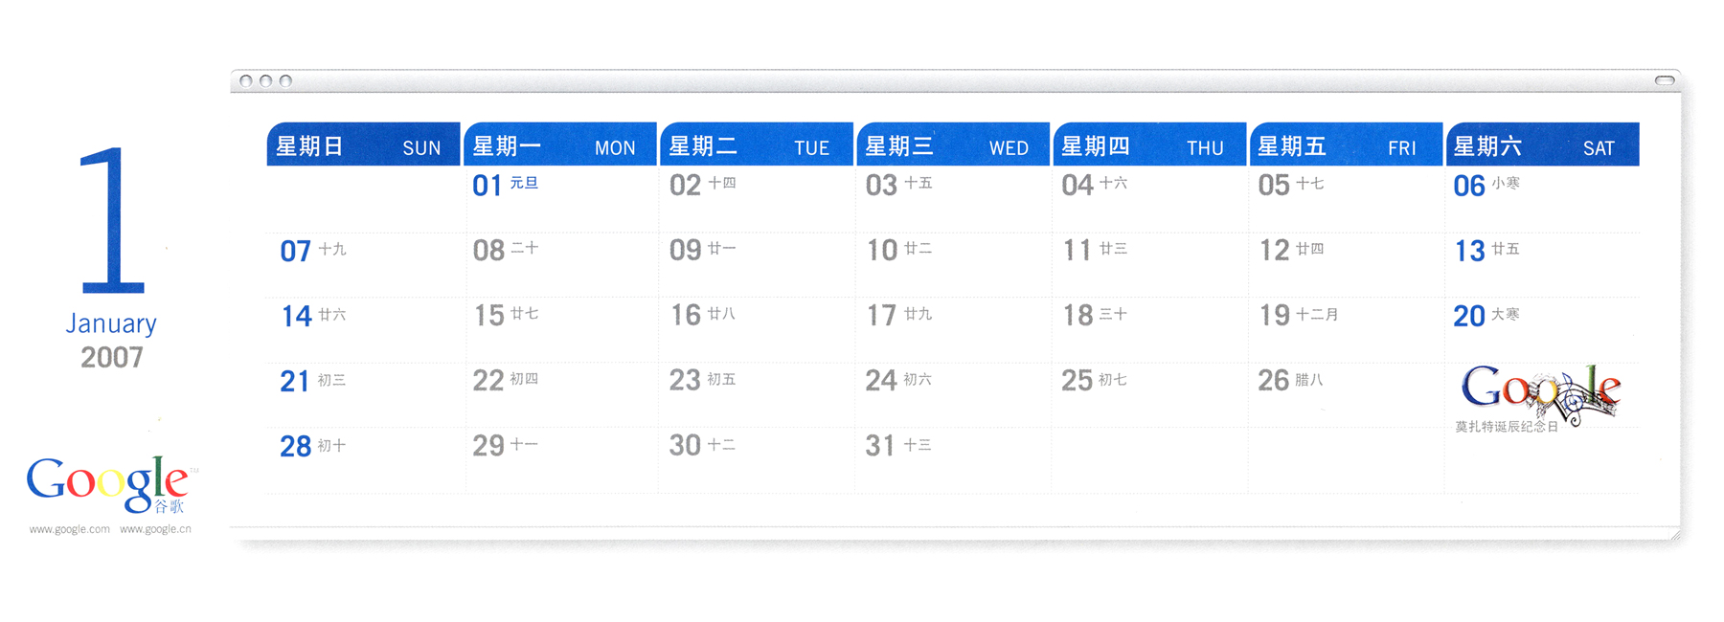Click the 'January' month label
The height and width of the screenshot is (622, 1724).
(x=111, y=324)
